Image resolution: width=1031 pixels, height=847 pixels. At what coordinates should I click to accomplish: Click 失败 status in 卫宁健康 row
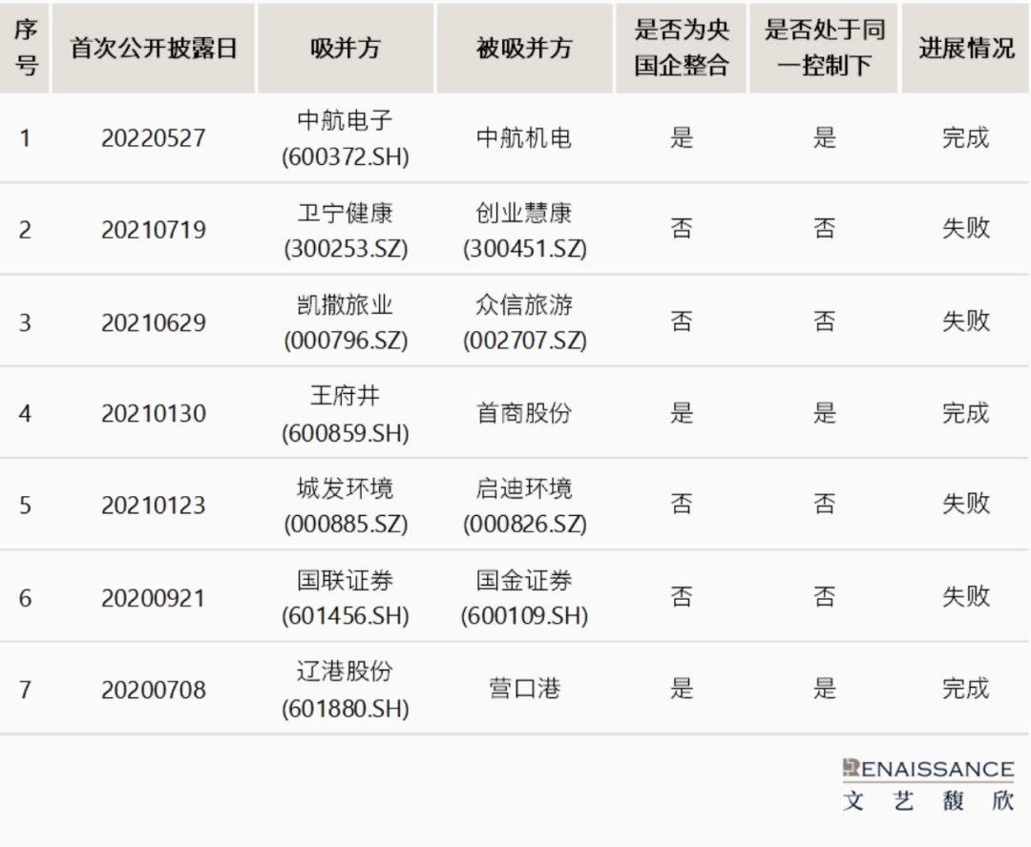tap(965, 228)
